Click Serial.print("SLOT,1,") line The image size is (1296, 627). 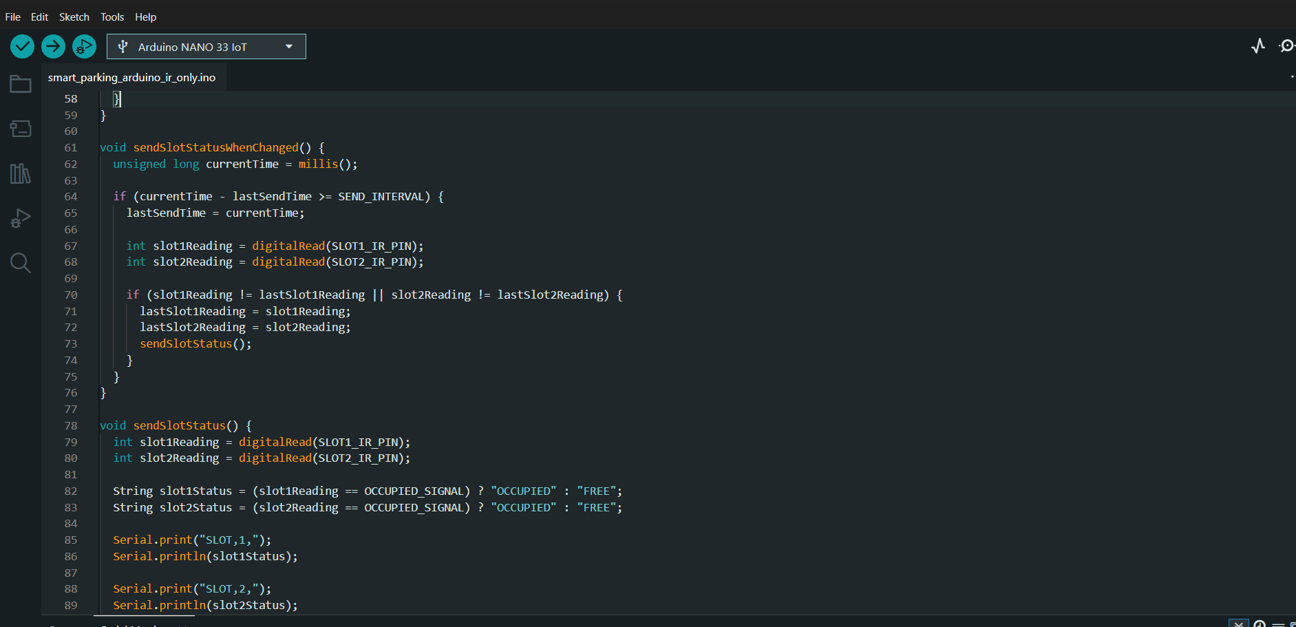193,540
